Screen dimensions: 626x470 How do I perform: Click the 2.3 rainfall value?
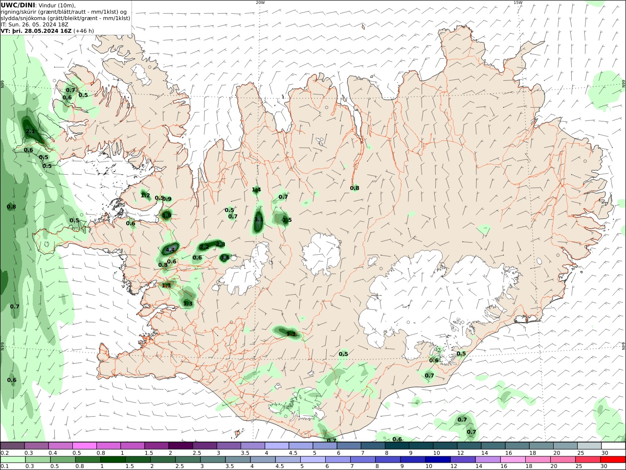point(220,244)
